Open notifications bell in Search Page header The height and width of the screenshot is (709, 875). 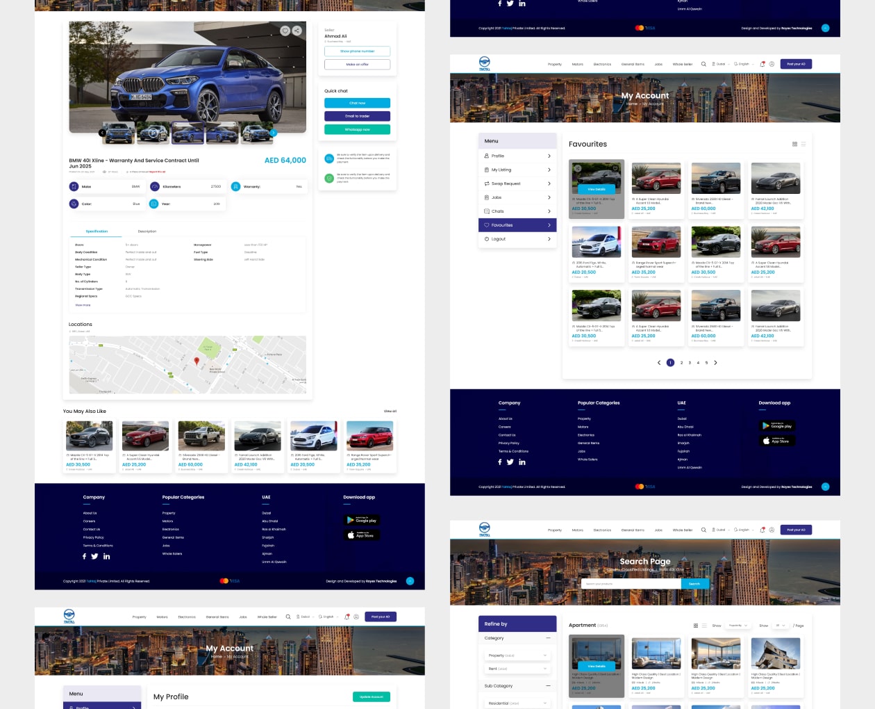762,530
